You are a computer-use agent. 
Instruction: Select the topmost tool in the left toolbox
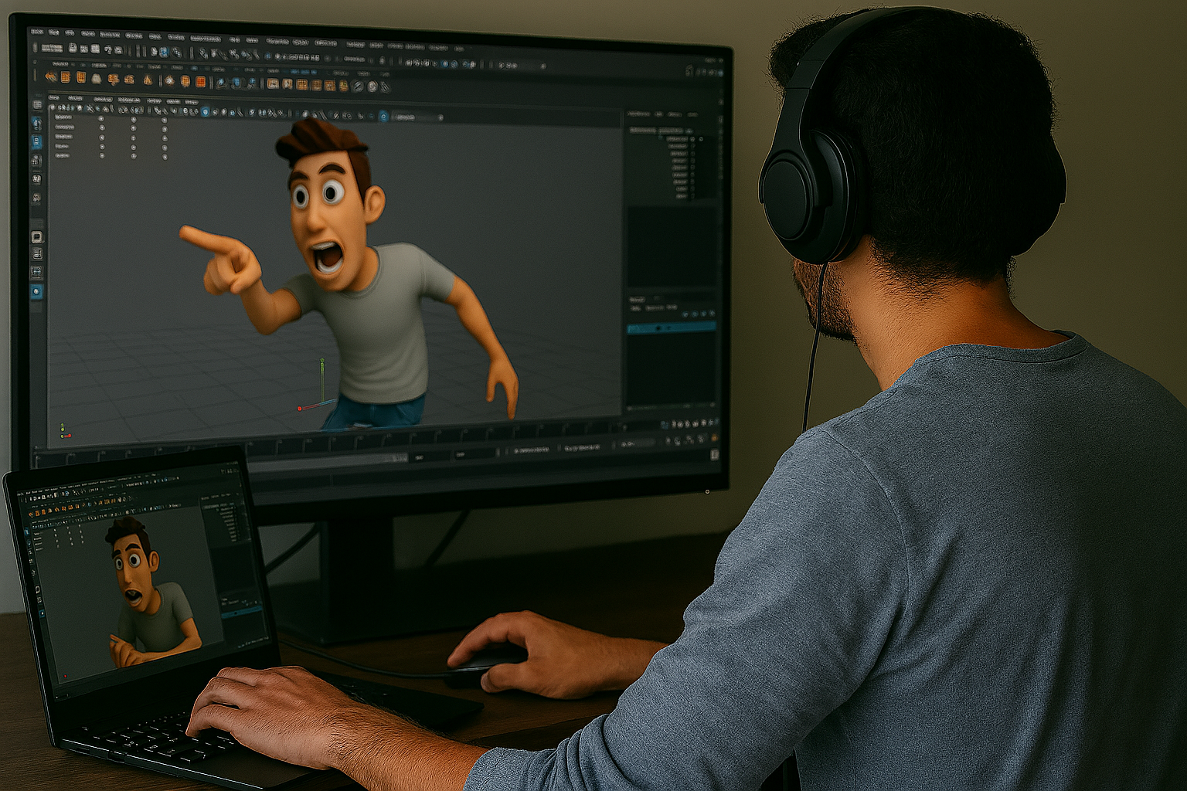pyautogui.click(x=36, y=104)
